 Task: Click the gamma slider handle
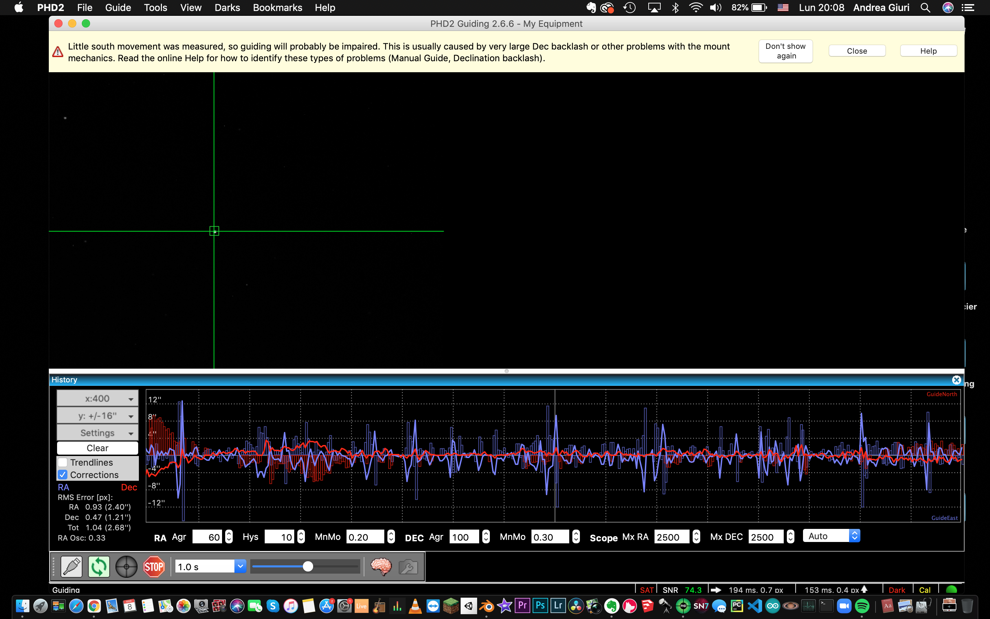[308, 567]
